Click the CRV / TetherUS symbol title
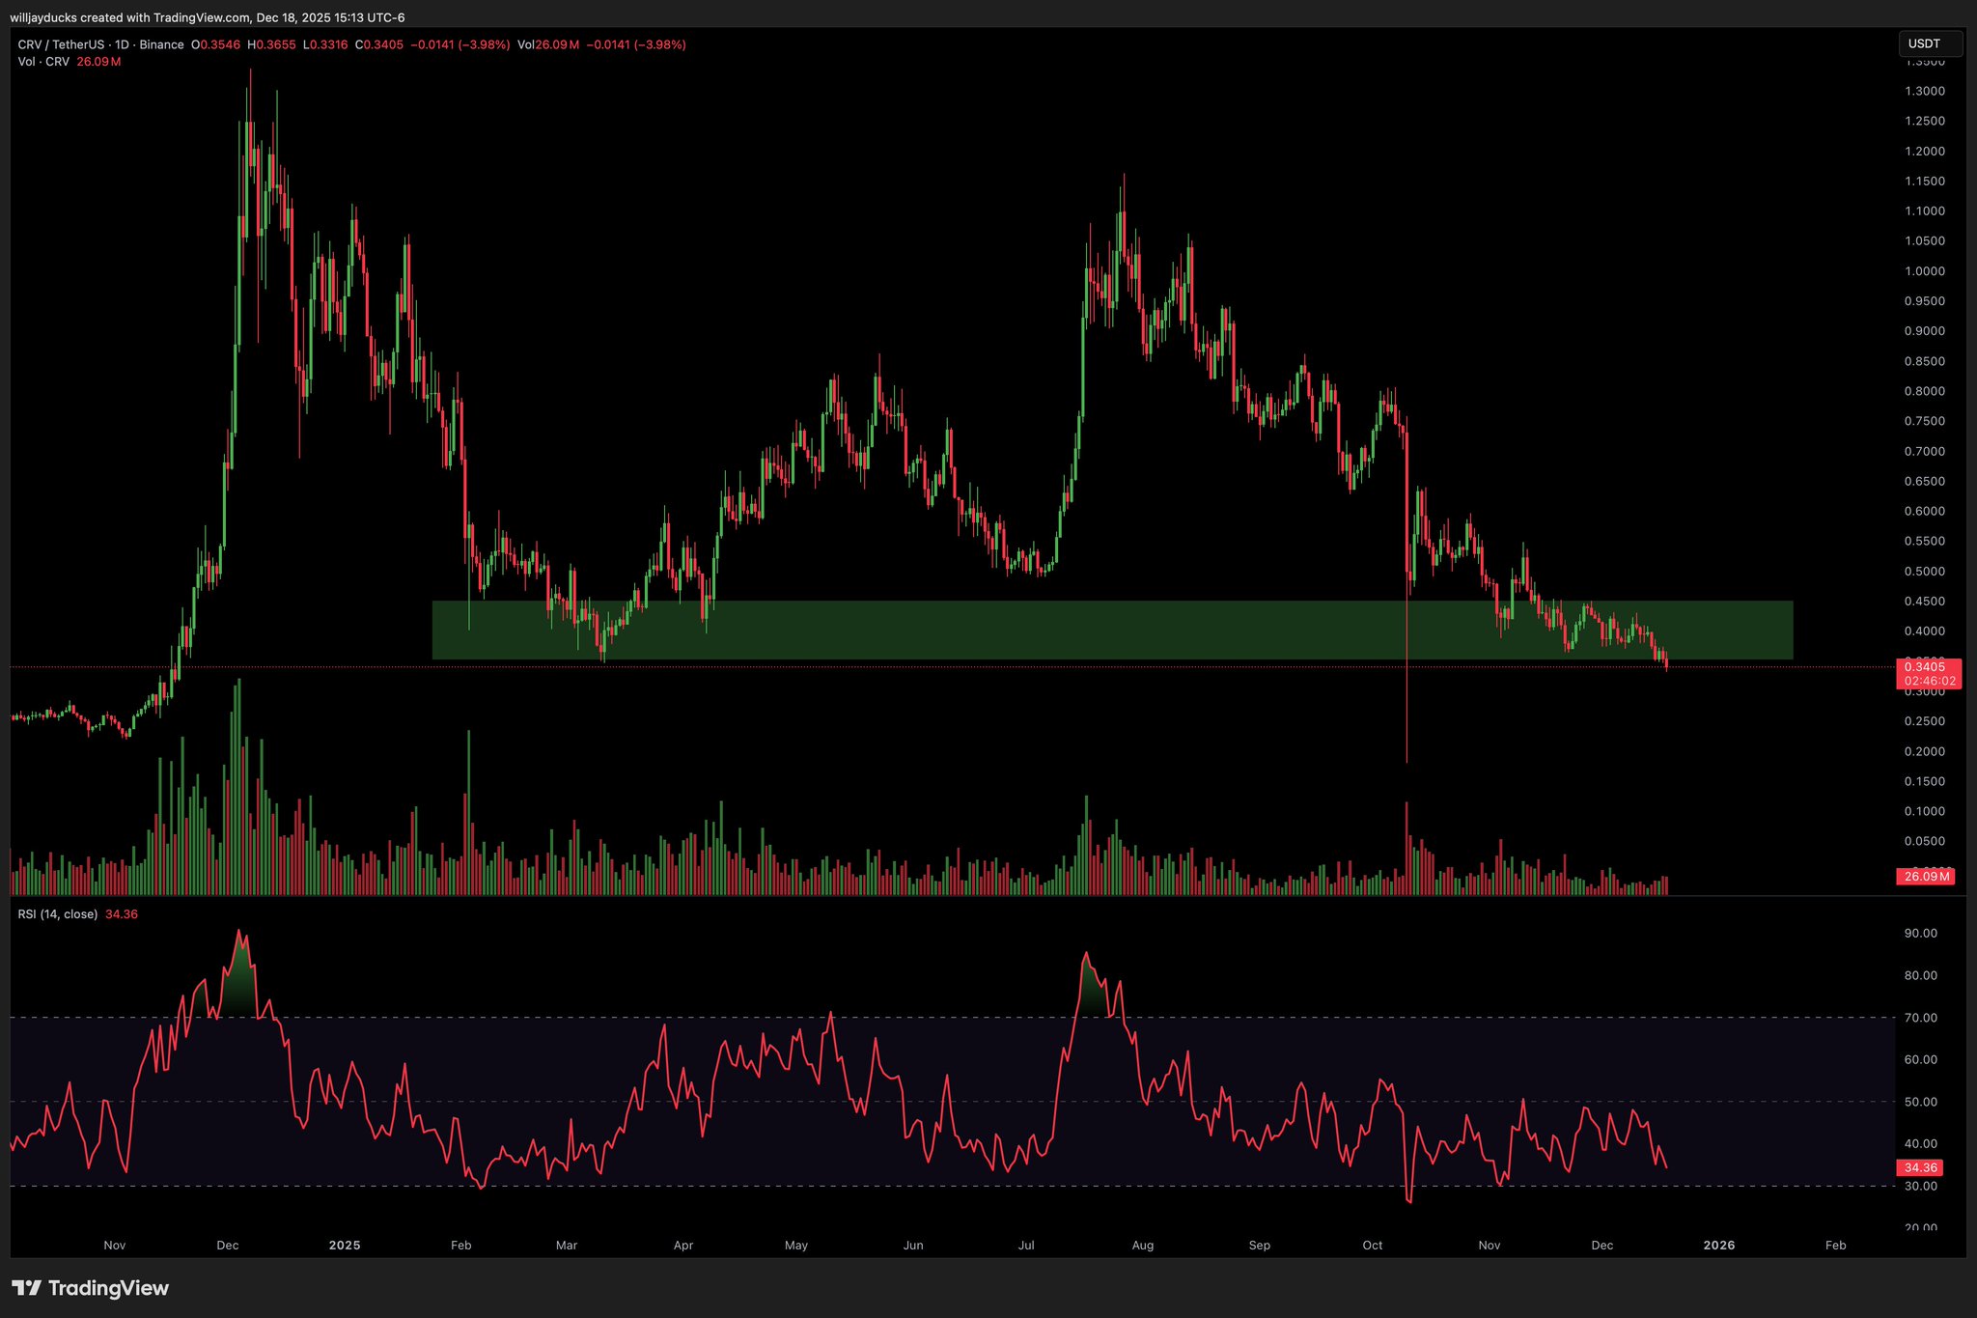The image size is (1977, 1318). click(61, 44)
